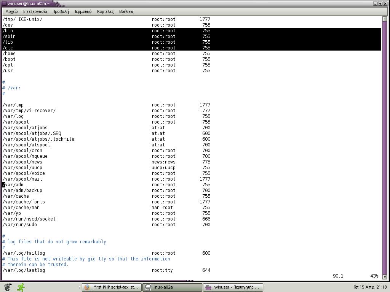Maximize the terminal window
Image resolution: width=390 pixels, height=292 pixels.
tap(380, 3)
